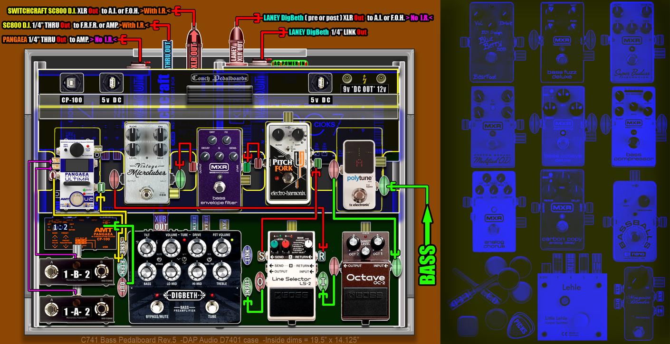Adjust the DigBeth Bass knob
This screenshot has width=670, height=344.
(146, 272)
